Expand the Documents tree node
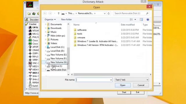This screenshot has width=186, height=104. 46,24
